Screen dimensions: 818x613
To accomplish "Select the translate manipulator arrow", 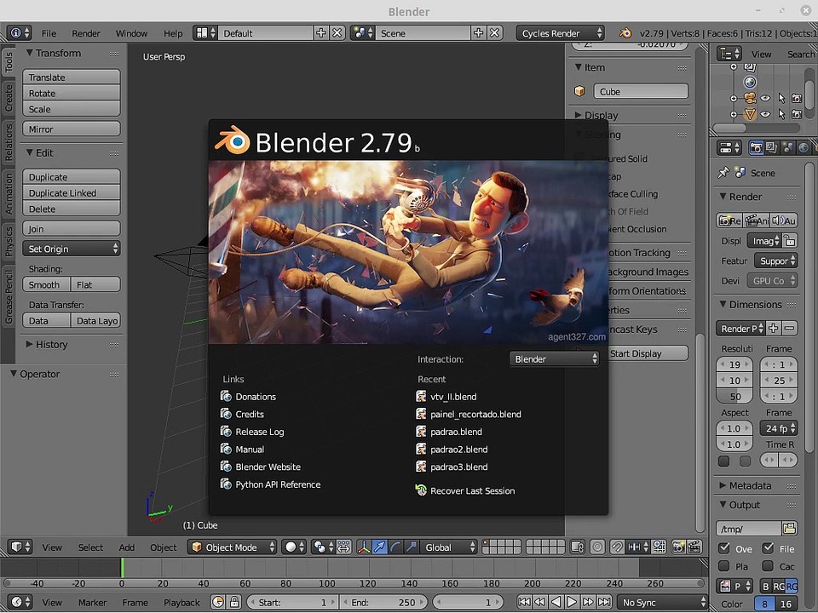I will 379,547.
